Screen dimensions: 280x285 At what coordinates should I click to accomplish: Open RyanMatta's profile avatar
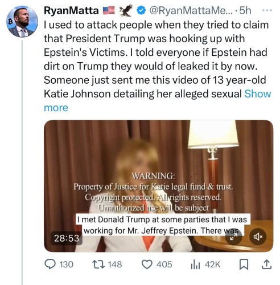(x=22, y=21)
